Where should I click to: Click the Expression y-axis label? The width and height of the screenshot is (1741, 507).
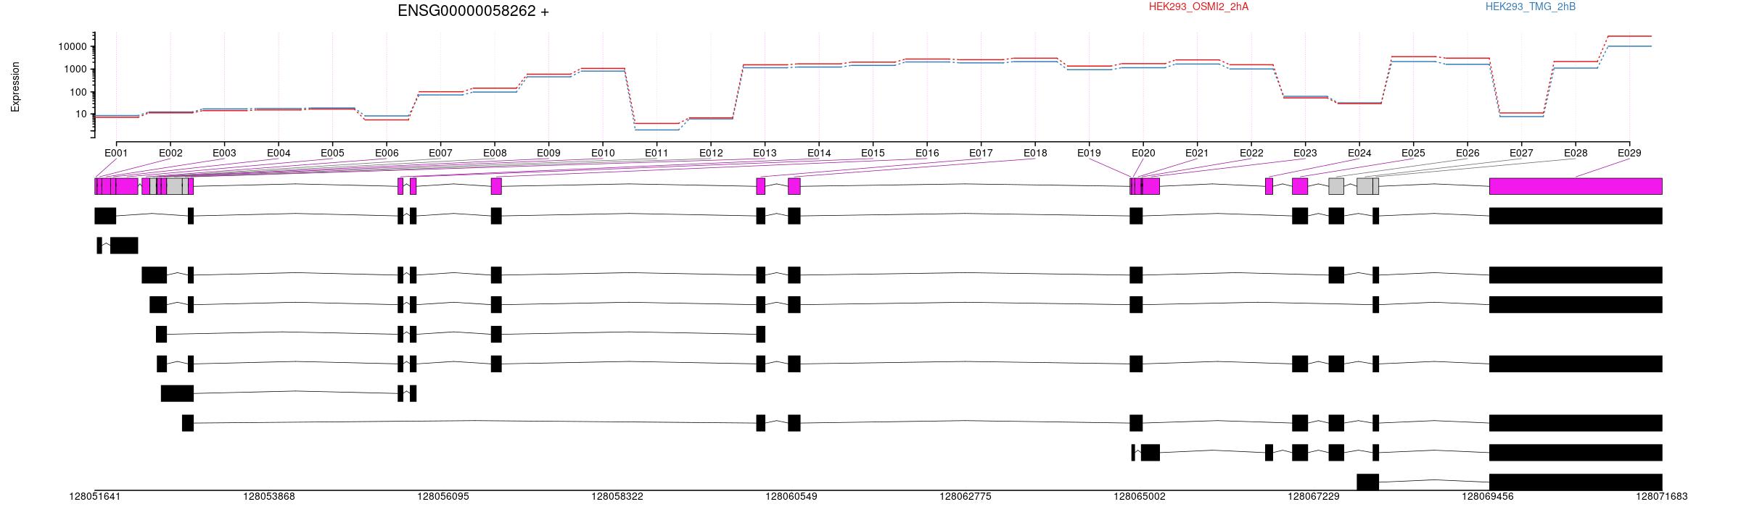coord(15,87)
